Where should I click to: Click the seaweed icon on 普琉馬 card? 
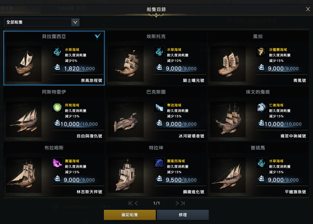[x=261, y=163]
